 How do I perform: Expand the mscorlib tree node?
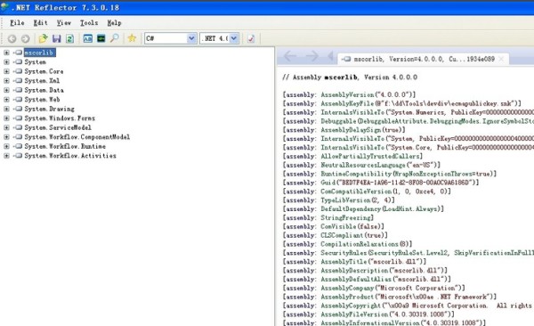(6, 53)
